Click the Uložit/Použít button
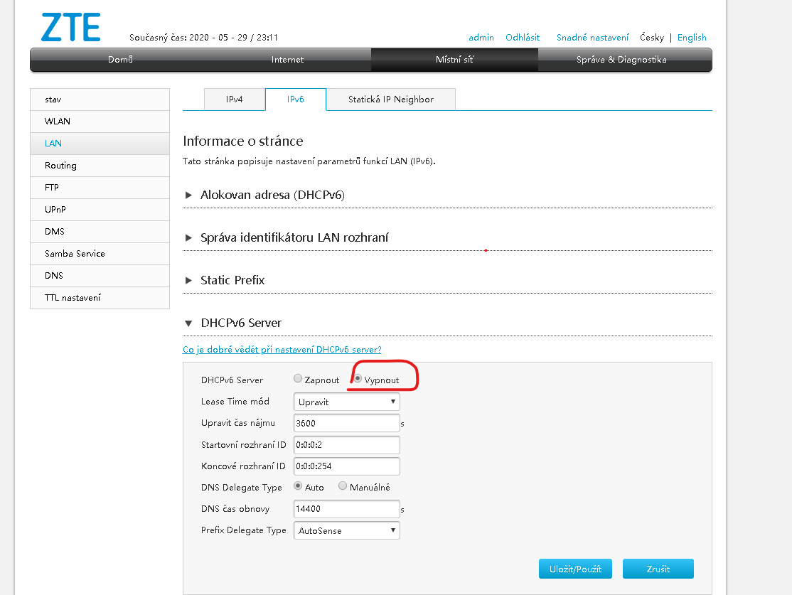792x595 pixels. [x=575, y=569]
